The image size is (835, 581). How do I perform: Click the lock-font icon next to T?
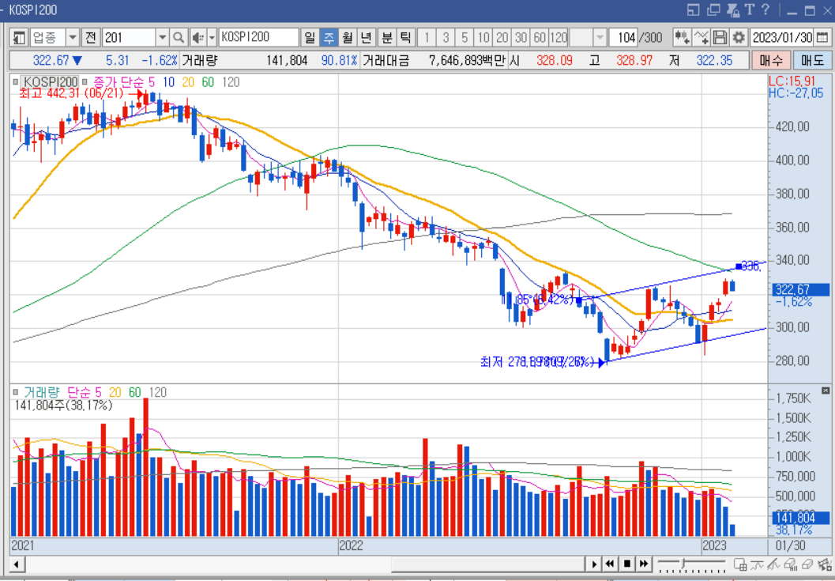[x=733, y=9]
